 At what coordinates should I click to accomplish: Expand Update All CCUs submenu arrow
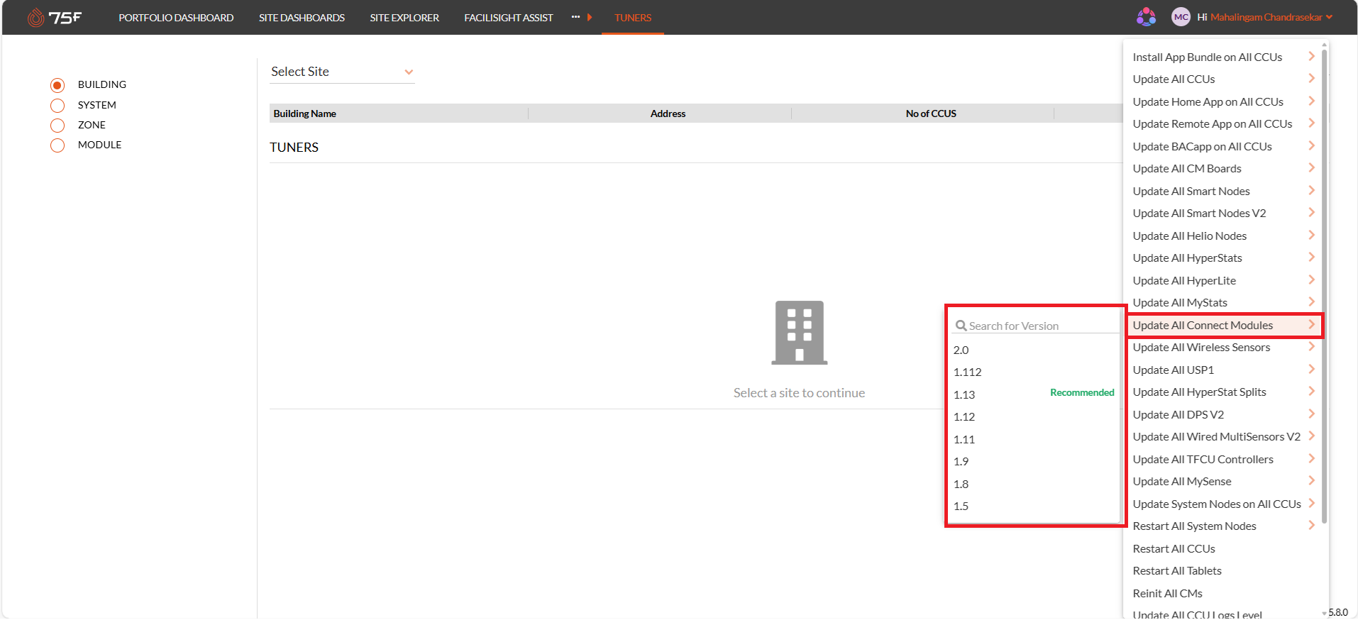coord(1311,79)
